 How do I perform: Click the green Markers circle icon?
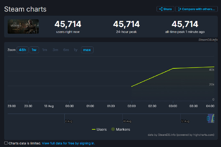tap(113, 129)
